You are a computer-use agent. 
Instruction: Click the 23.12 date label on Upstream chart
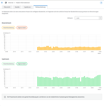(30, 88)
